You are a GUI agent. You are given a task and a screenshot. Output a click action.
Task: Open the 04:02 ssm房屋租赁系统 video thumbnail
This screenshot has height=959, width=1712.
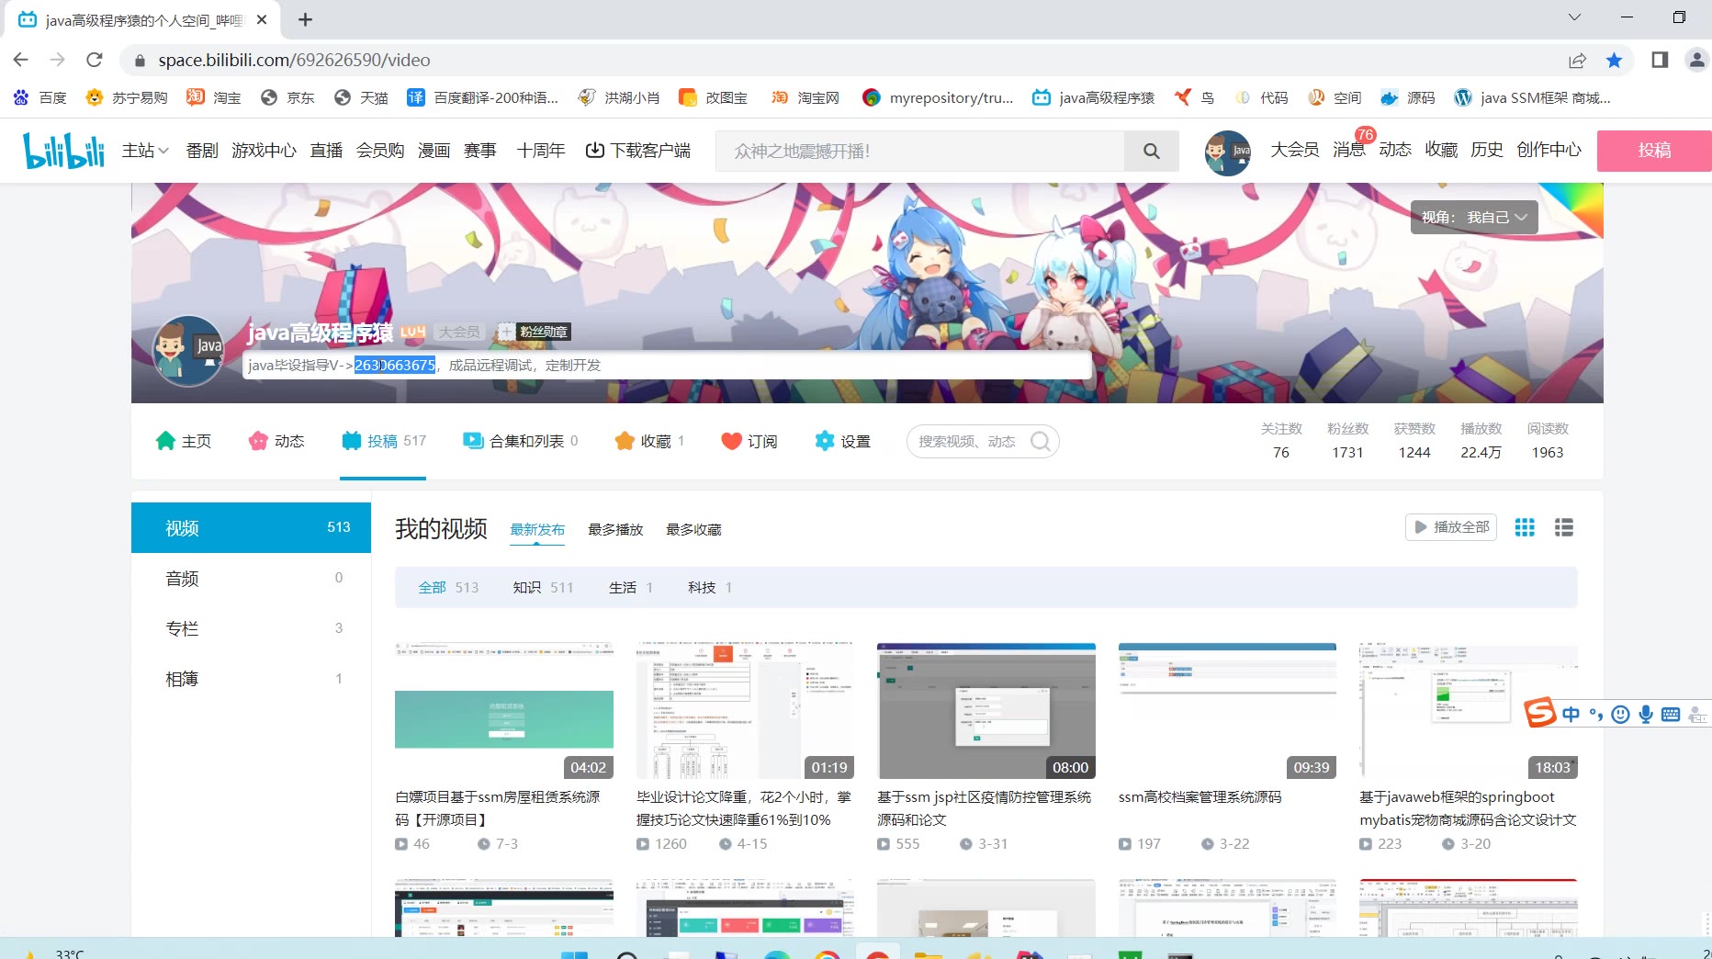(x=504, y=710)
